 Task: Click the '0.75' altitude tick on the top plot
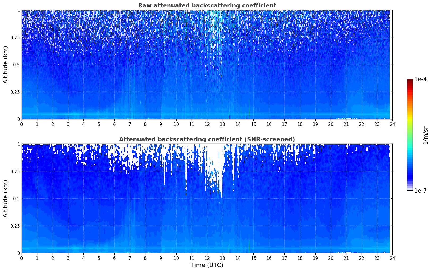[15, 37]
